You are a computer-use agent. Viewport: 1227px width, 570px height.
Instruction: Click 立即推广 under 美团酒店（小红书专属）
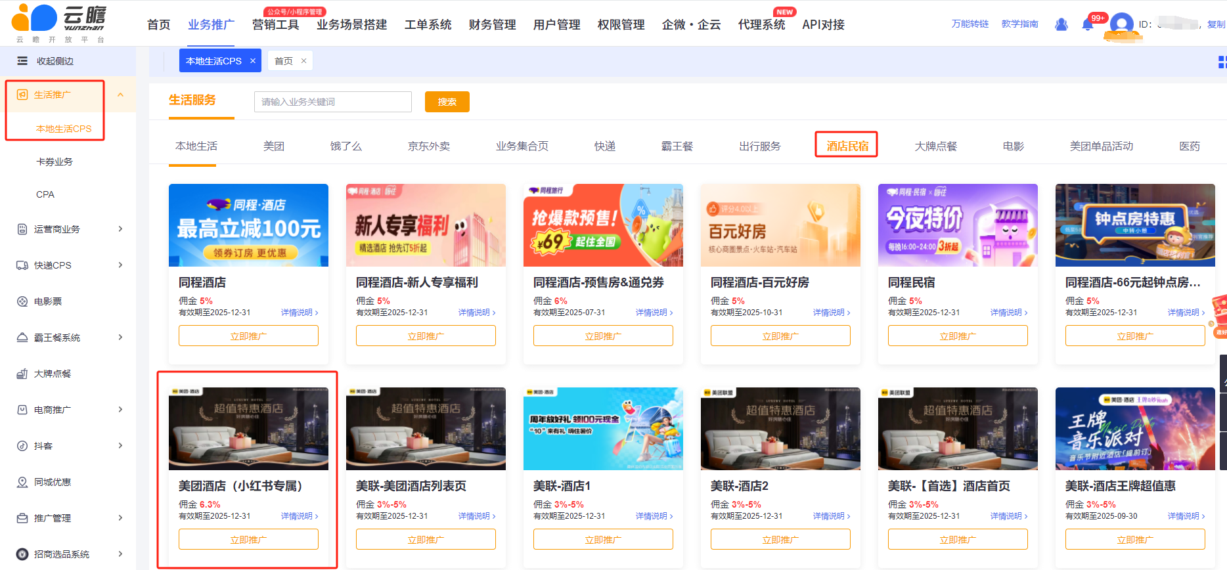click(248, 540)
